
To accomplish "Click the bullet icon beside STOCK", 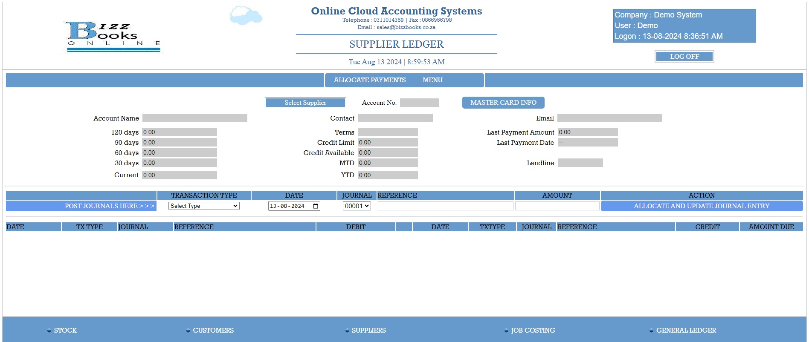I will [x=49, y=331].
